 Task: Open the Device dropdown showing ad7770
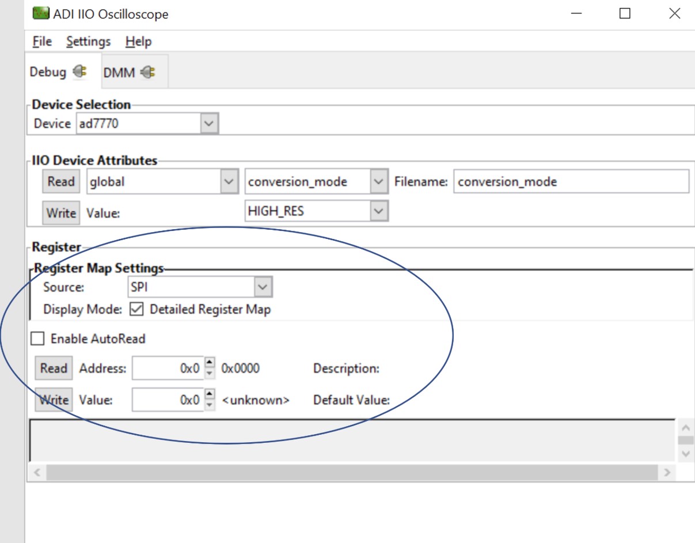[x=209, y=123]
